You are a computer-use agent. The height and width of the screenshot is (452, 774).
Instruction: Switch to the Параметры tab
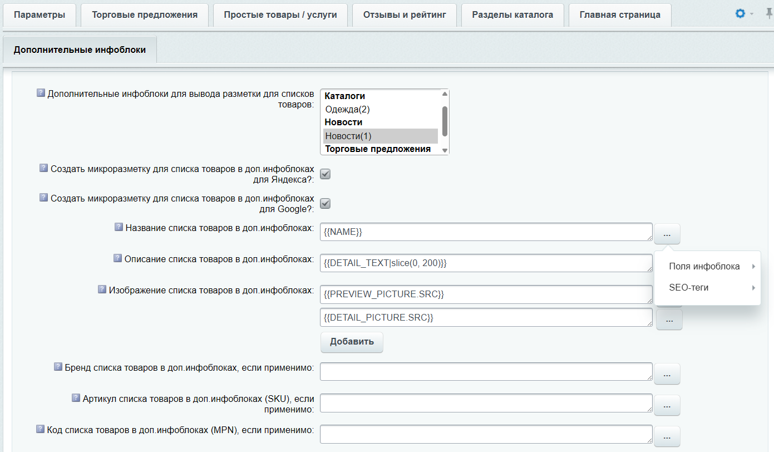click(x=40, y=15)
